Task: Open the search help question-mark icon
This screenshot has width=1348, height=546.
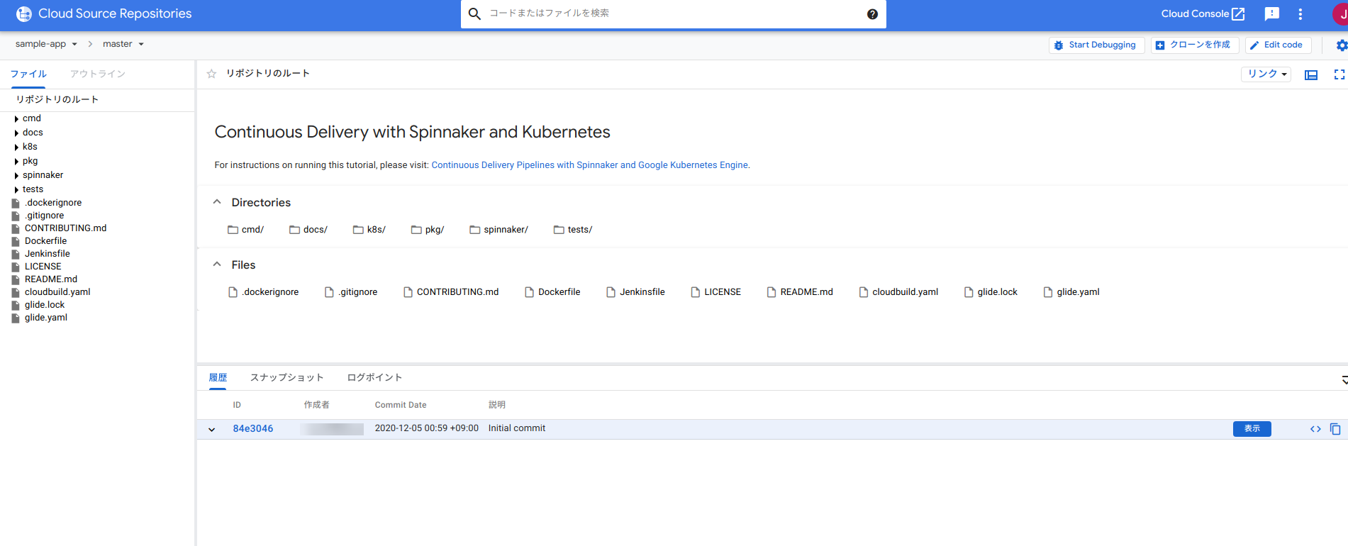Action: 872,14
